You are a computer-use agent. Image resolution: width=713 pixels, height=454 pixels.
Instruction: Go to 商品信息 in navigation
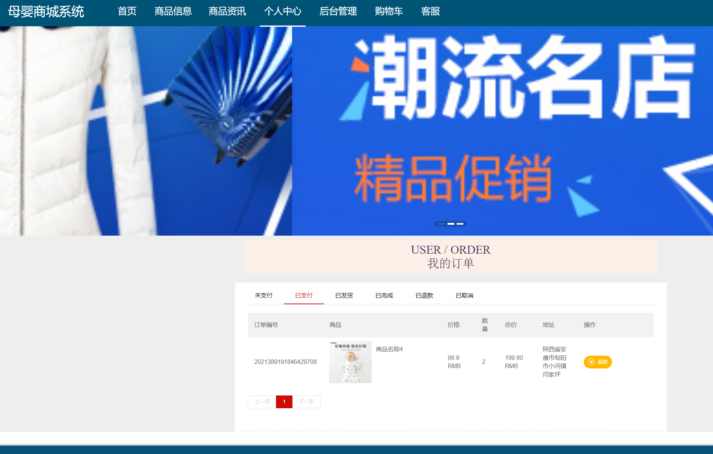point(173,11)
